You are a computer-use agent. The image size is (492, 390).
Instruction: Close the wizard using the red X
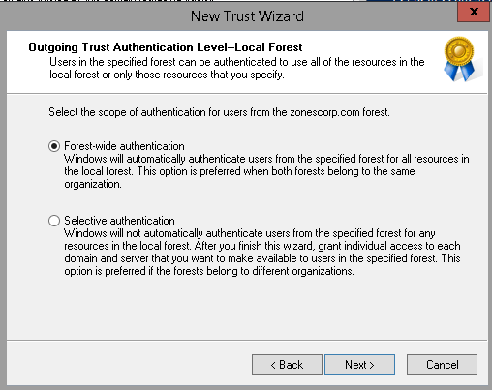474,12
